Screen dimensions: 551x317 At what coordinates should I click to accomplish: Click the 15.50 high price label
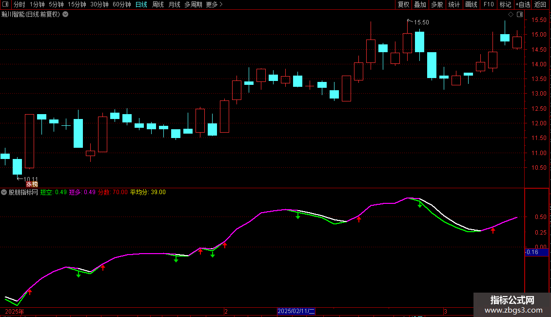(x=421, y=22)
